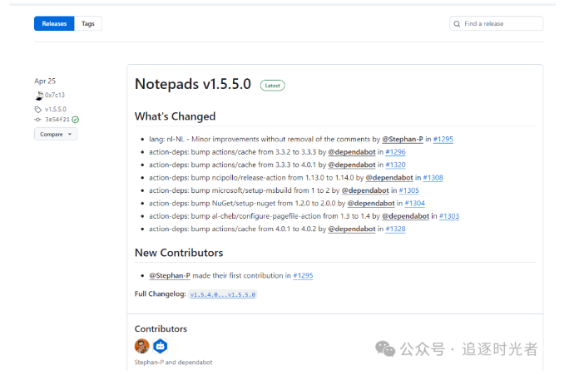Expand the Compare dropdown
Screen dimensions: 584x375
coord(56,134)
